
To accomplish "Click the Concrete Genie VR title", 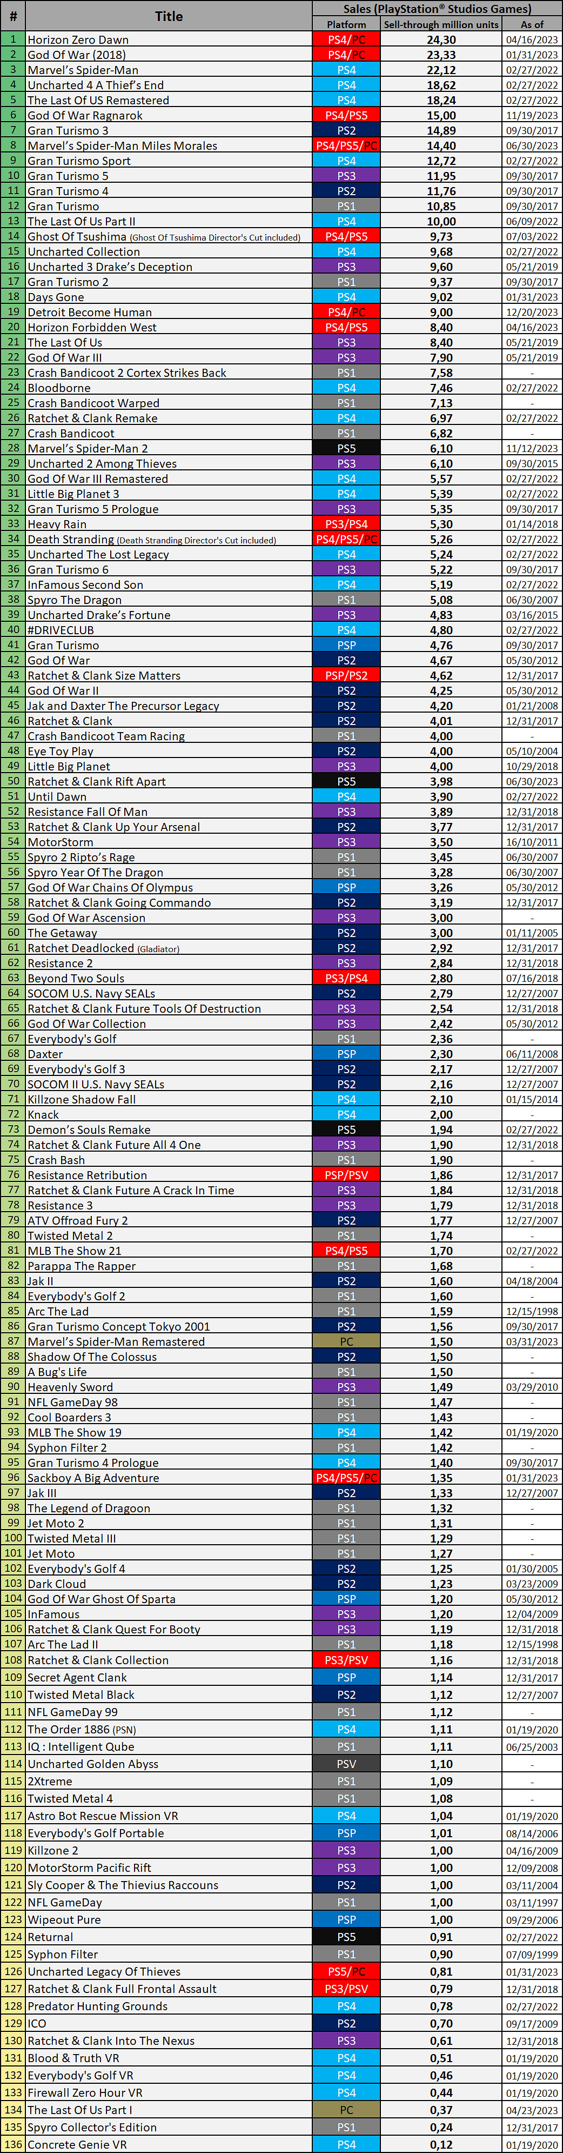I will [77, 2145].
